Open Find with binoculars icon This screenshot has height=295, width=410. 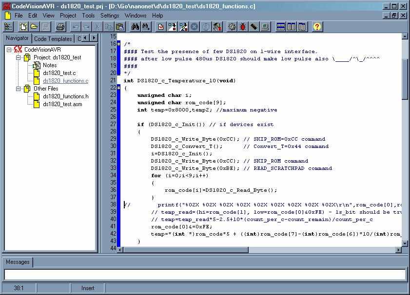point(135,27)
